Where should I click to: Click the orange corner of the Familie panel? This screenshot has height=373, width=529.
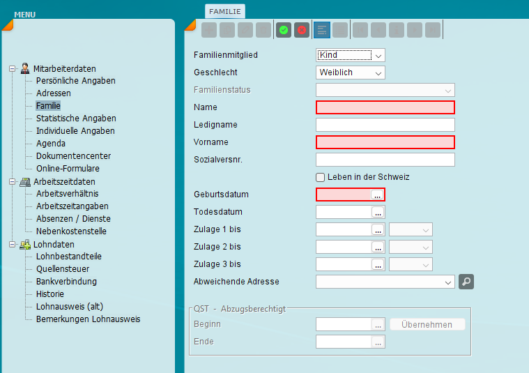pyautogui.click(x=190, y=25)
